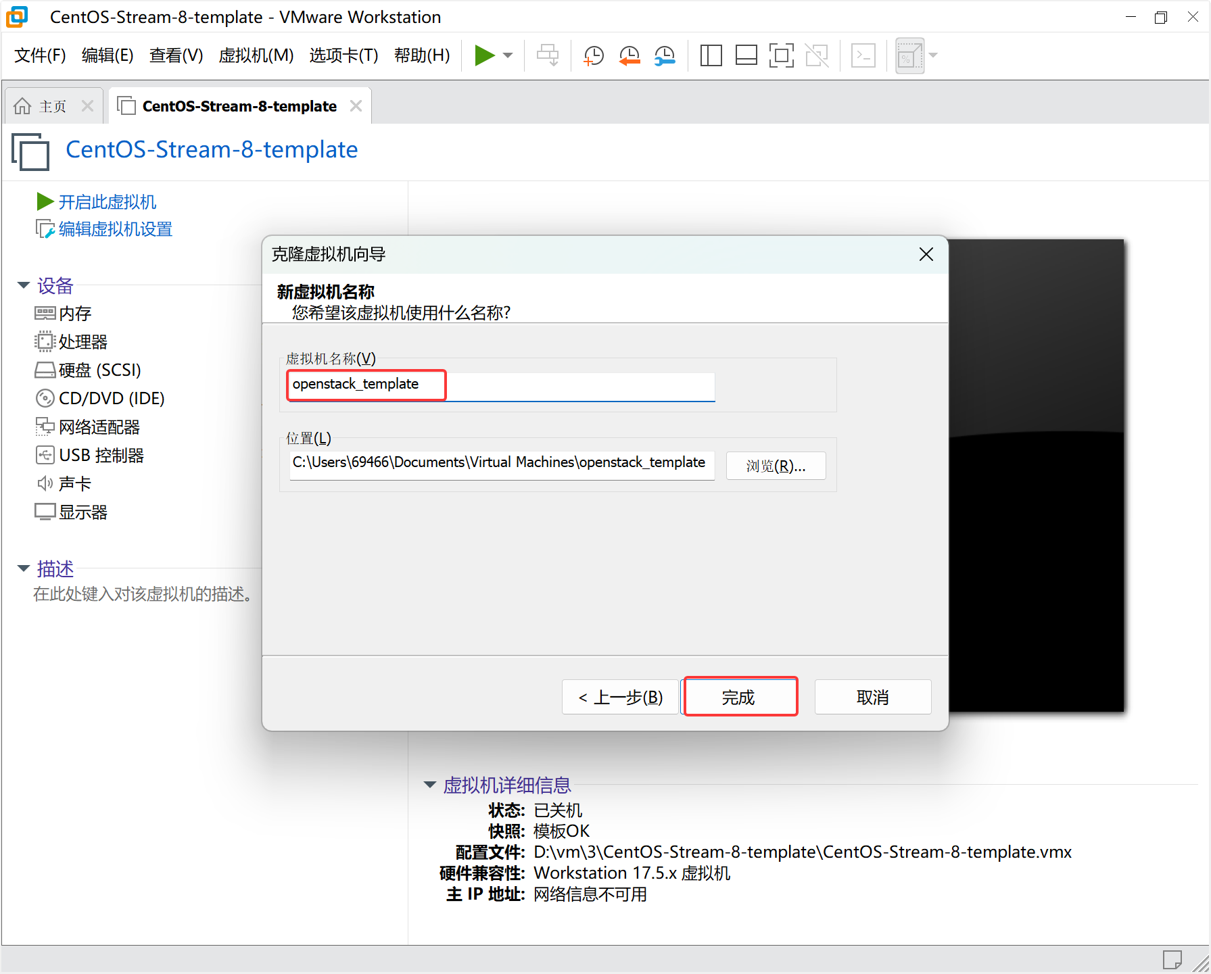The height and width of the screenshot is (974, 1211).
Task: Toggle the library sidebar view icon
Action: (x=711, y=55)
